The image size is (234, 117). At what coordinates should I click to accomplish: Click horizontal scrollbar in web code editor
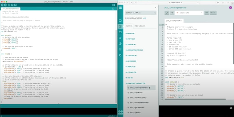click(x=195, y=99)
